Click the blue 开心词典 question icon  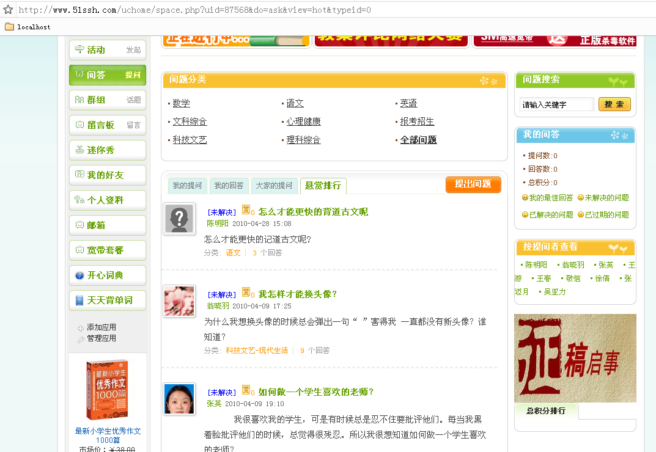click(x=79, y=275)
